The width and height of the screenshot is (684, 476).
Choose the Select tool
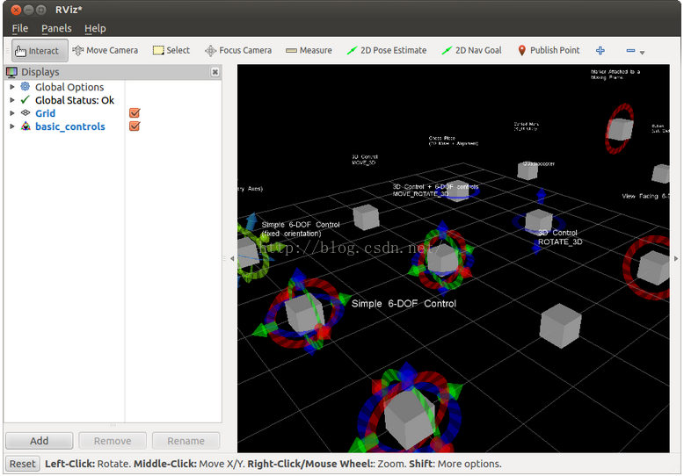(171, 51)
